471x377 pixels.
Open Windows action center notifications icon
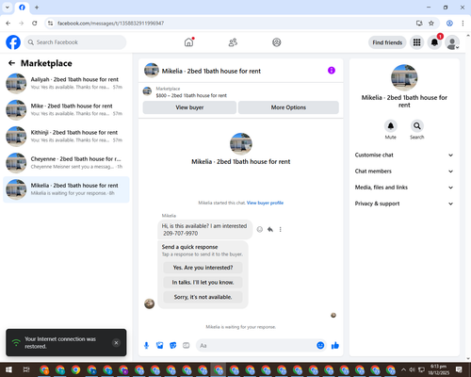pyautogui.click(x=459, y=369)
